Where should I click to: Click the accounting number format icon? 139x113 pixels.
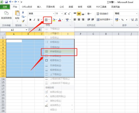117,20
